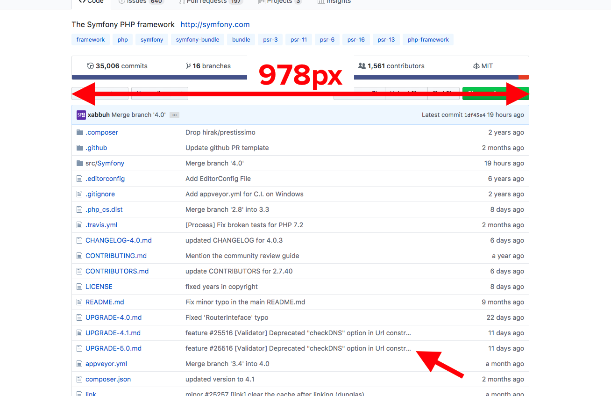The height and width of the screenshot is (396, 611).
Task: Click the .github folder icon
Action: click(80, 148)
